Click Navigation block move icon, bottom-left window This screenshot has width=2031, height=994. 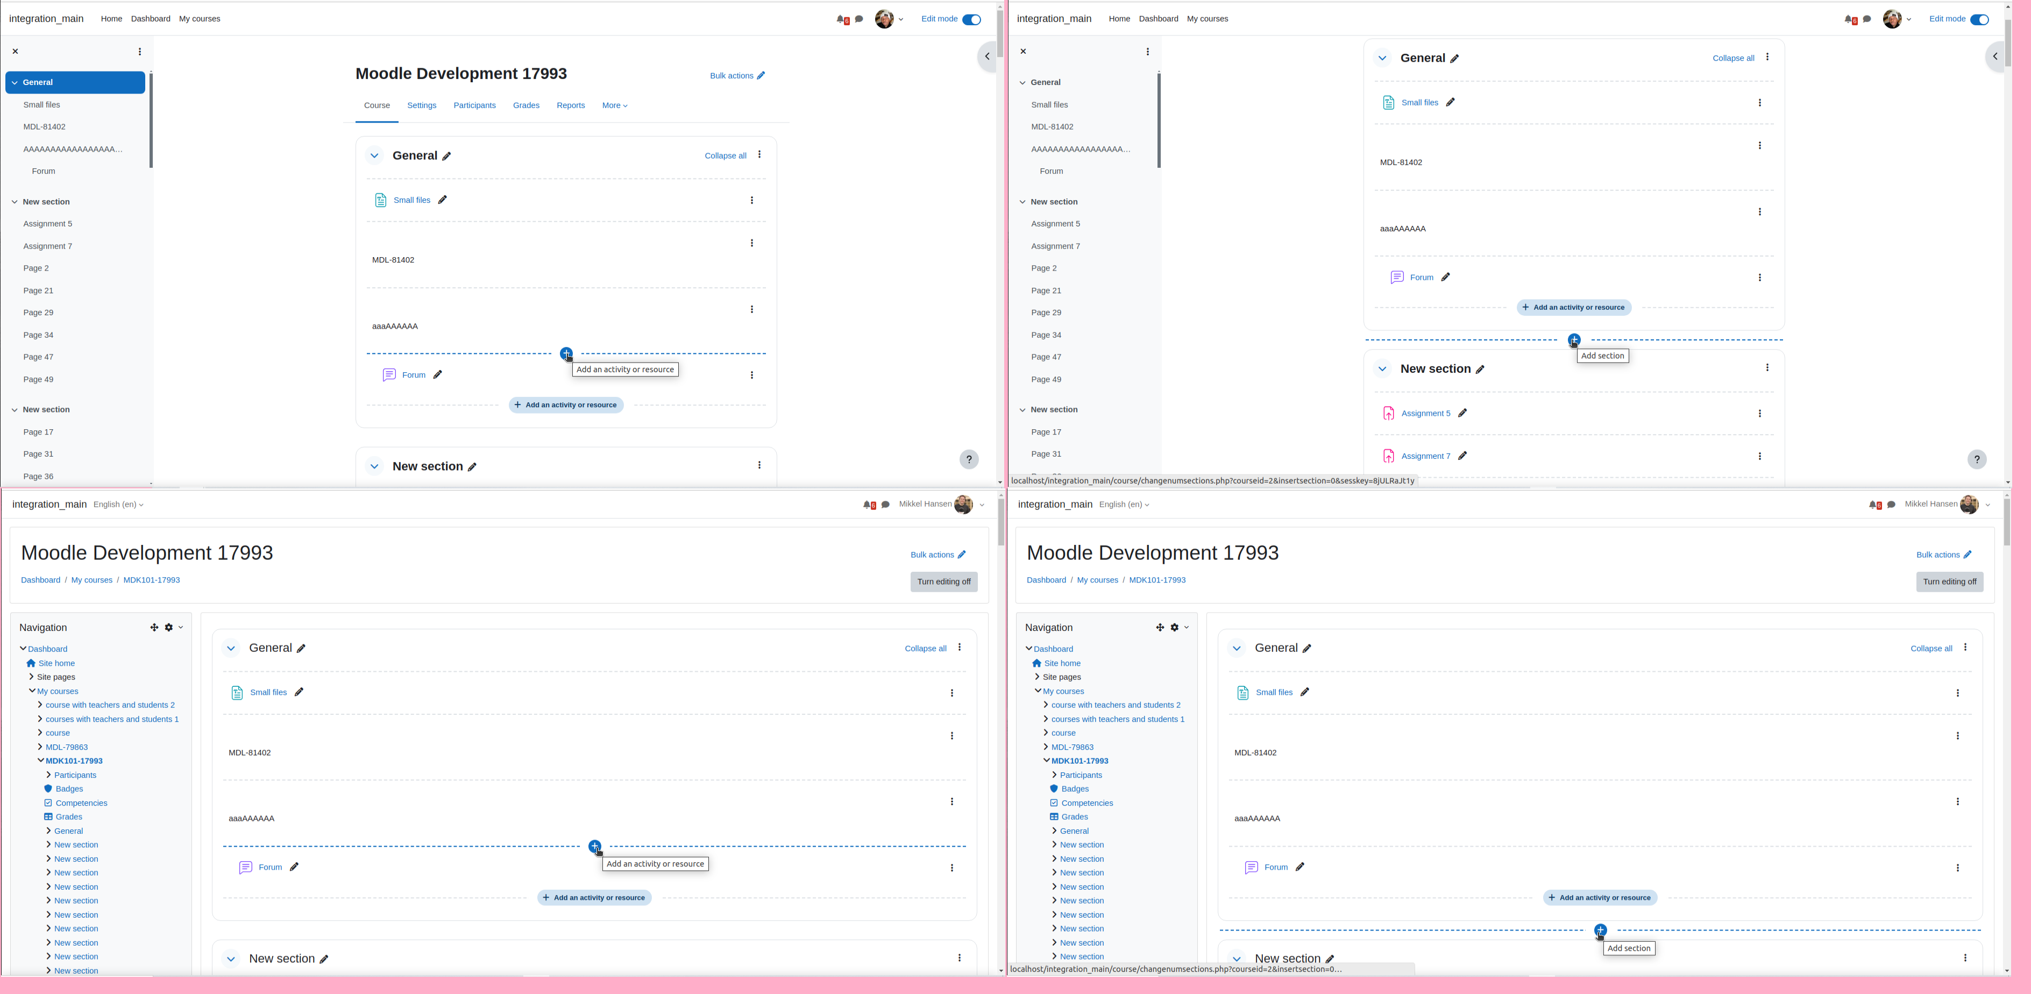(154, 628)
